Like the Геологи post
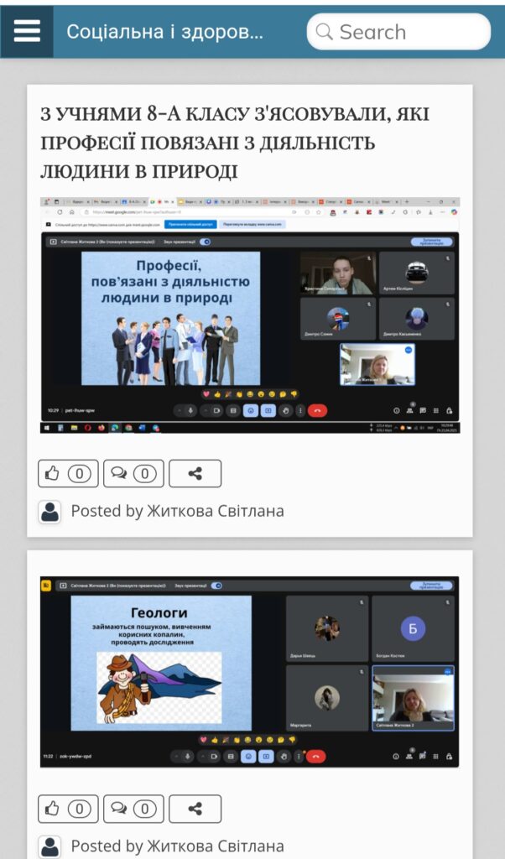The height and width of the screenshot is (859, 505). point(68,809)
